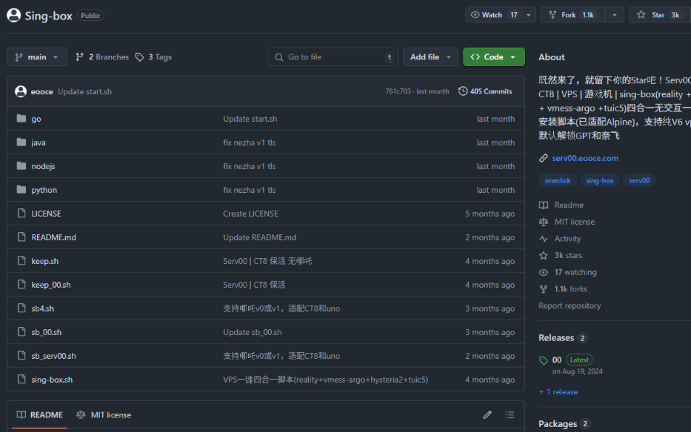Open the Releases section heading
This screenshot has height=432, width=691.
tap(556, 338)
